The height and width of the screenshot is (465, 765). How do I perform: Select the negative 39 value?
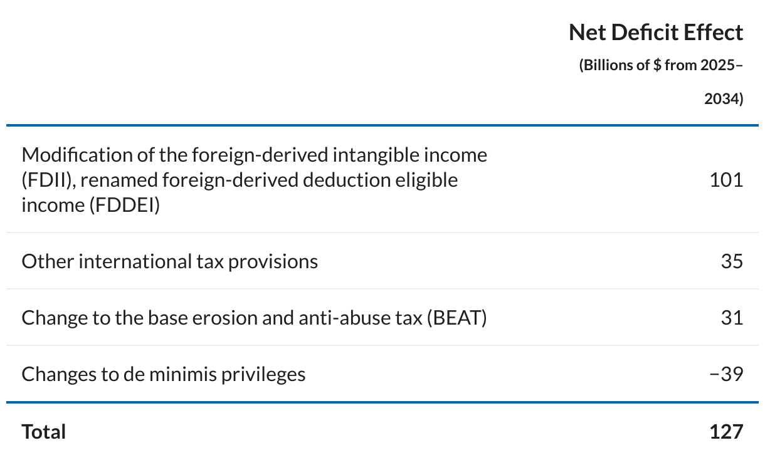click(x=726, y=374)
